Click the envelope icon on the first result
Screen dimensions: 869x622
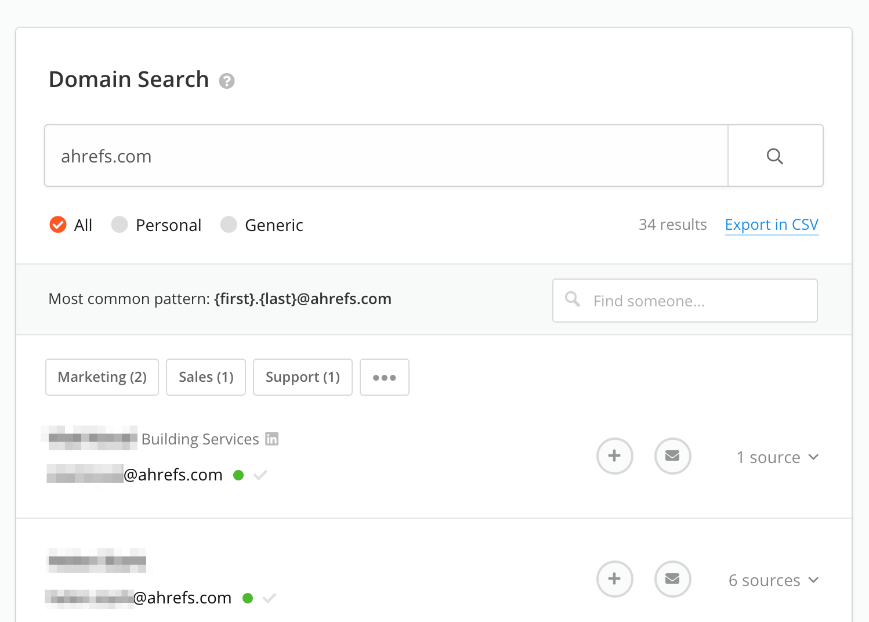click(x=672, y=456)
